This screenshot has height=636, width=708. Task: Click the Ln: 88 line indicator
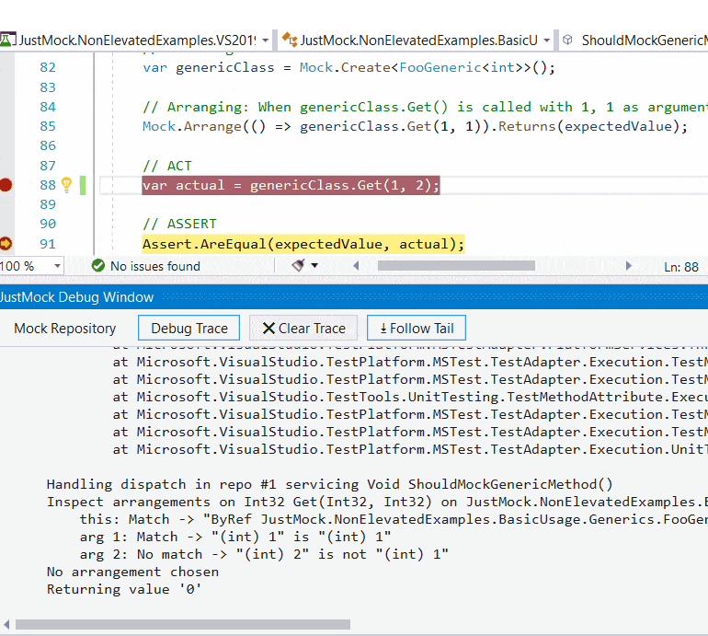click(681, 267)
